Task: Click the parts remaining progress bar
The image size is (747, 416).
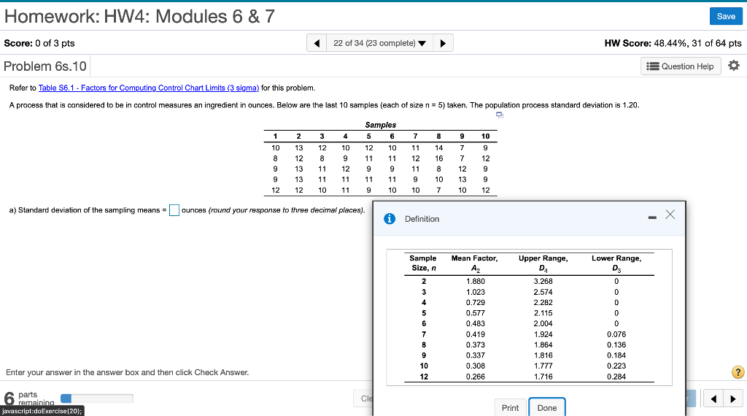Action: (97, 398)
